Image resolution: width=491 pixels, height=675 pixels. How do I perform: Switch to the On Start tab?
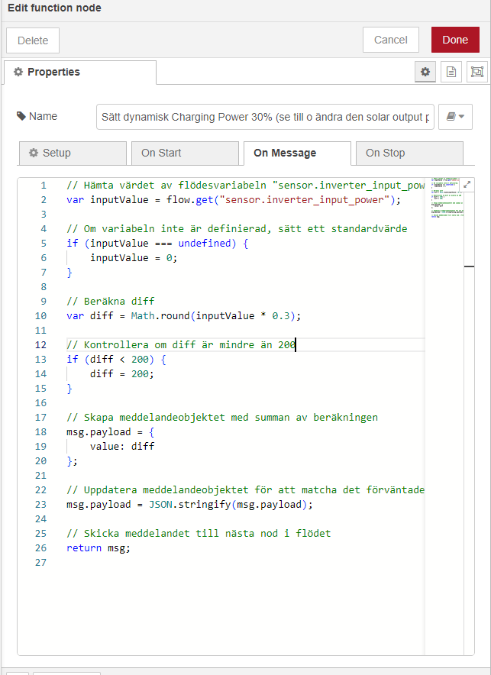click(x=185, y=153)
